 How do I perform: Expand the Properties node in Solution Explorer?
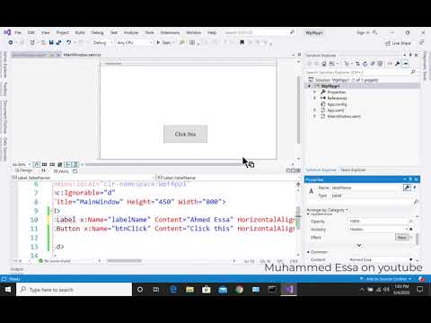314,92
